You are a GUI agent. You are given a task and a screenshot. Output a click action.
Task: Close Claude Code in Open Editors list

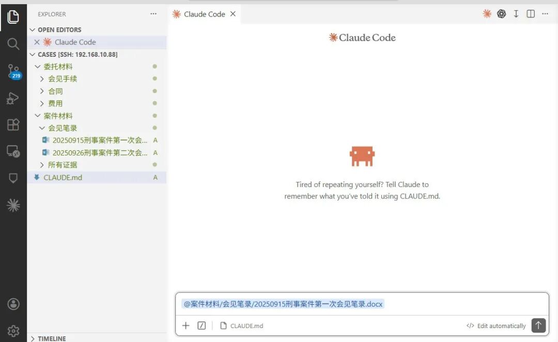[x=37, y=42]
